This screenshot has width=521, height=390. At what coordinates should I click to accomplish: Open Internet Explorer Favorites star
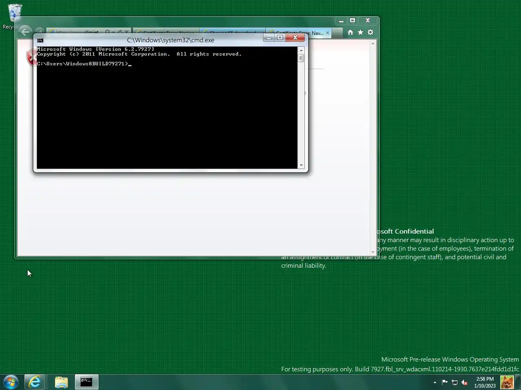click(360, 32)
